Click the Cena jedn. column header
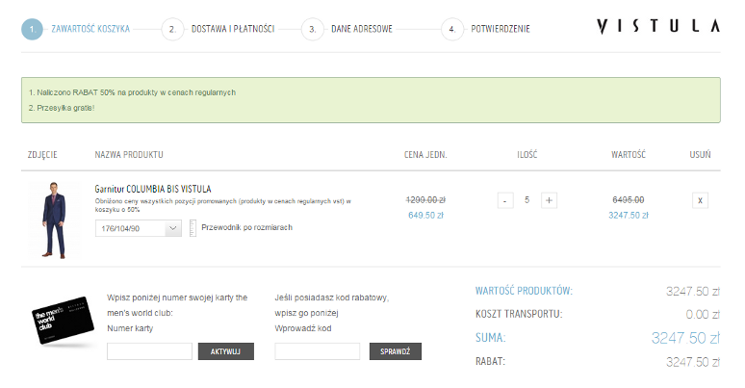Viewport: 745px width, 388px height. point(425,155)
